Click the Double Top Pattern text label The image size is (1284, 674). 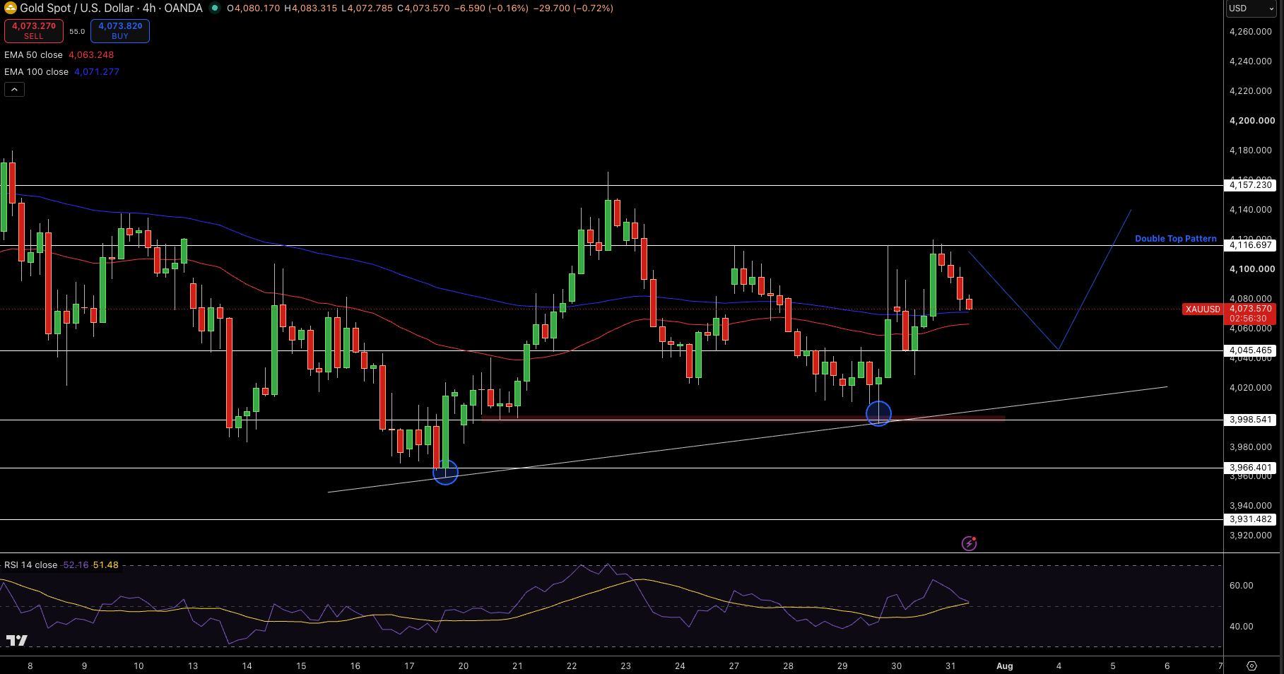click(x=1176, y=239)
